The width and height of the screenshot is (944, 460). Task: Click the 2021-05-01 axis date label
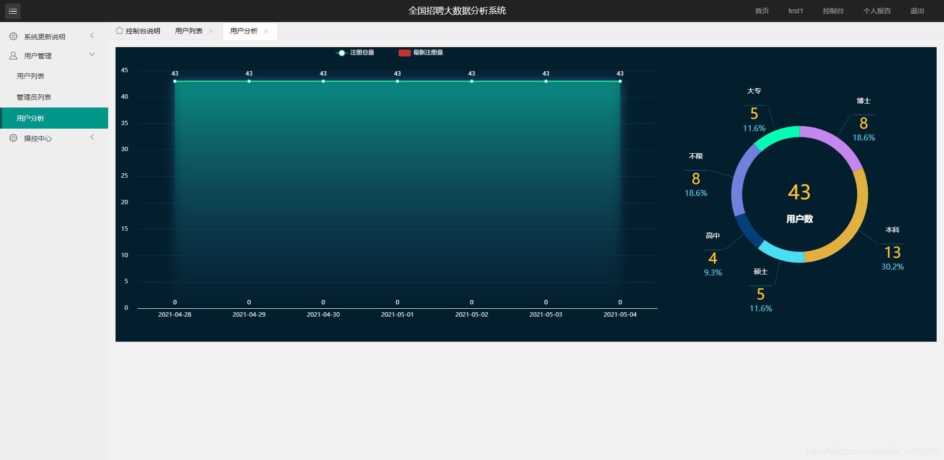click(397, 314)
